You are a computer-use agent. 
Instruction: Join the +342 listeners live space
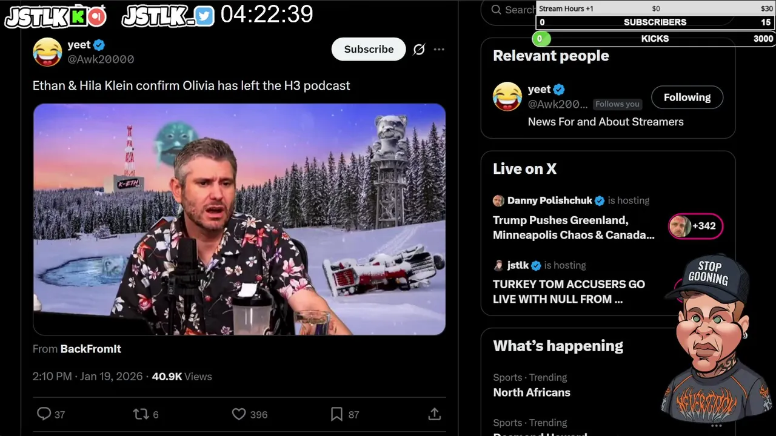point(695,226)
